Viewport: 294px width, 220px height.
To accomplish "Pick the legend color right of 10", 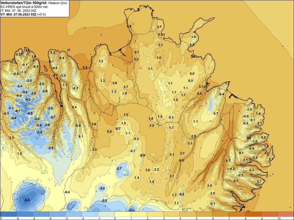I will [x=285, y=214].
